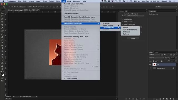Hide the dw layer with eye icon
Screen dimensions: 178x100
point(150,64)
